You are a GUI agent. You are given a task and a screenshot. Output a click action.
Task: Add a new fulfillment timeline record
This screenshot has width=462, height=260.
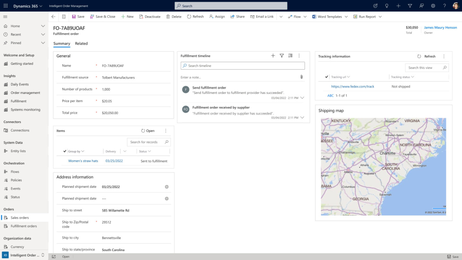pos(273,56)
